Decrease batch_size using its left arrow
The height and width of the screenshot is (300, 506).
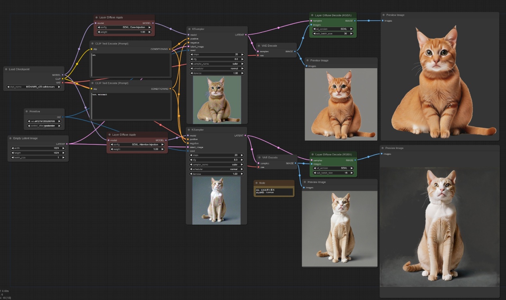point(12,158)
